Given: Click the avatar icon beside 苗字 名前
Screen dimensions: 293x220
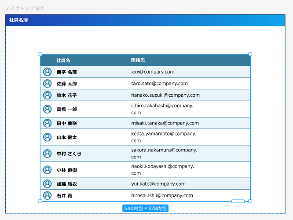Looking at the screenshot, I should click(47, 72).
